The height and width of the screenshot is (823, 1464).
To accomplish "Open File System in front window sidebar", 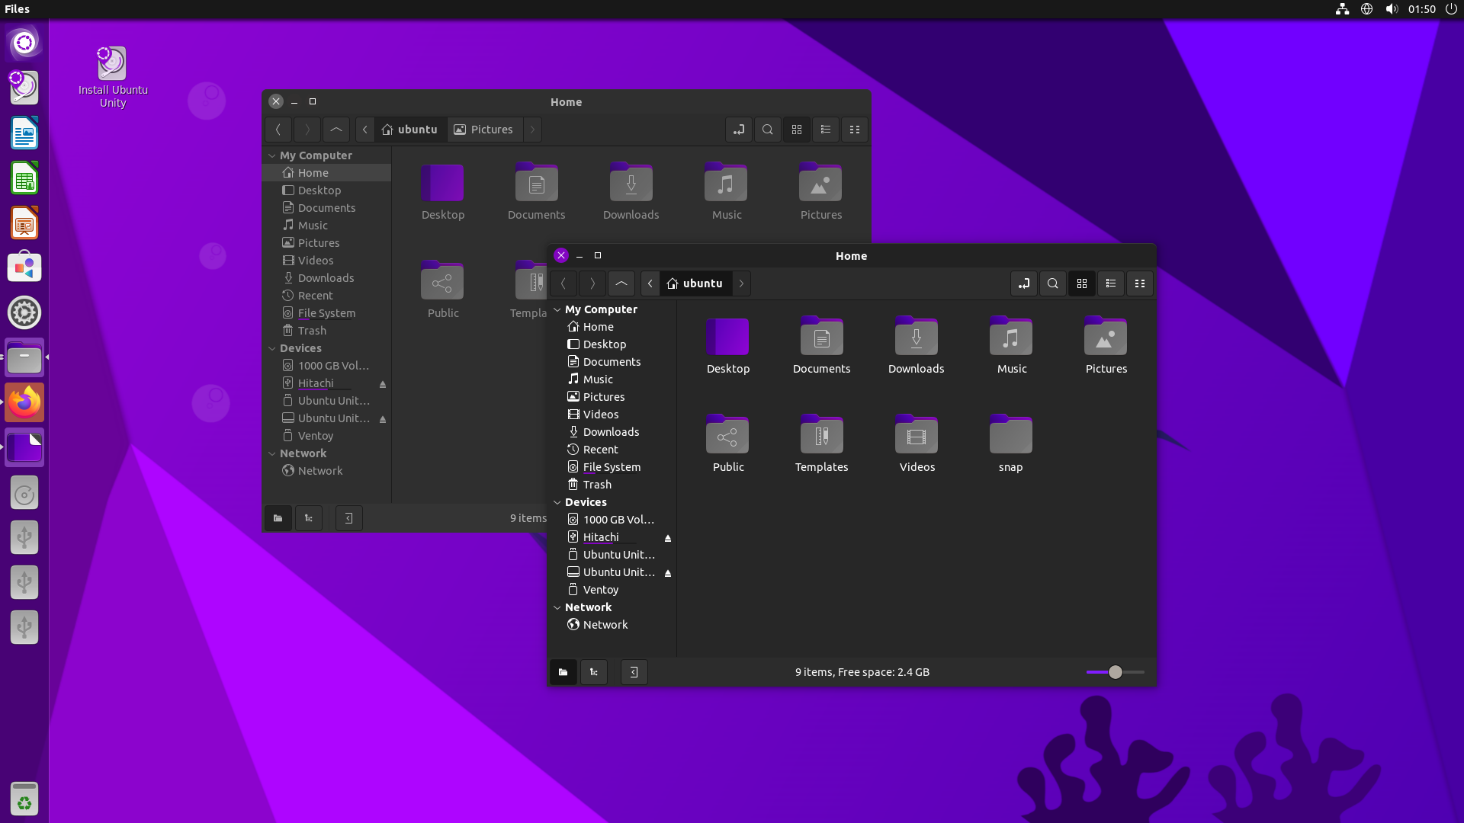I will coord(611,467).
